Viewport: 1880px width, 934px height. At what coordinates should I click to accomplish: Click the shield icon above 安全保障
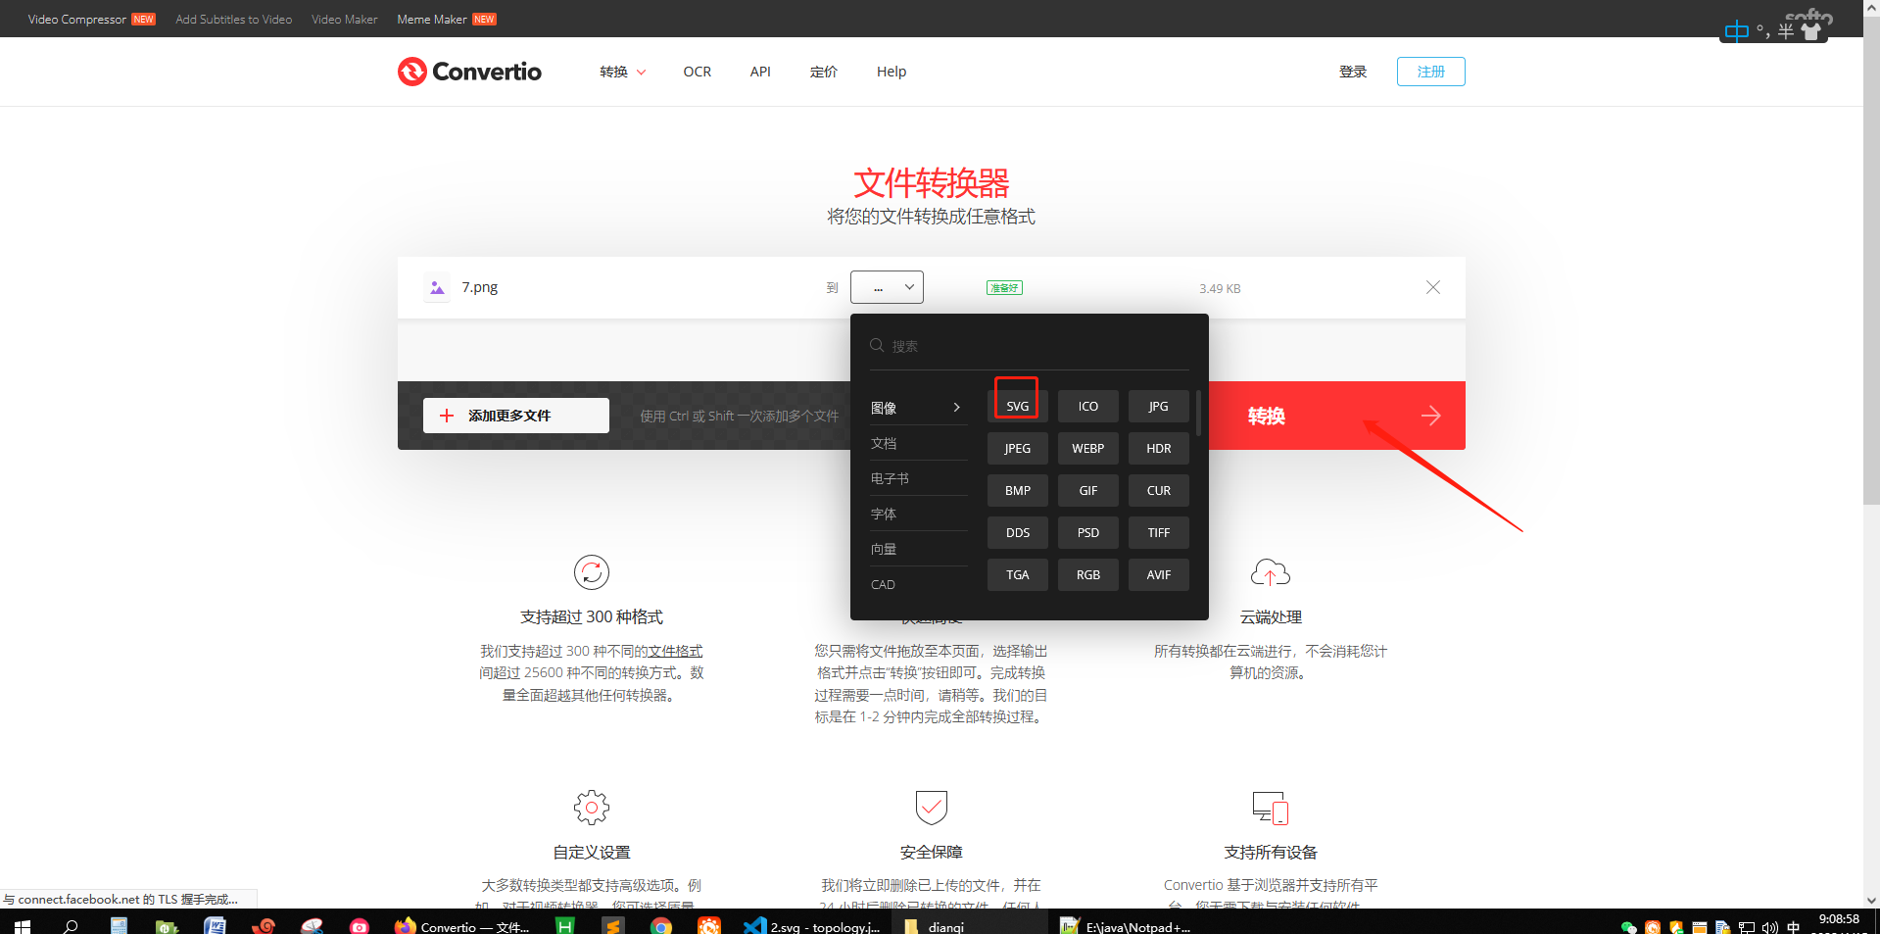click(x=931, y=808)
